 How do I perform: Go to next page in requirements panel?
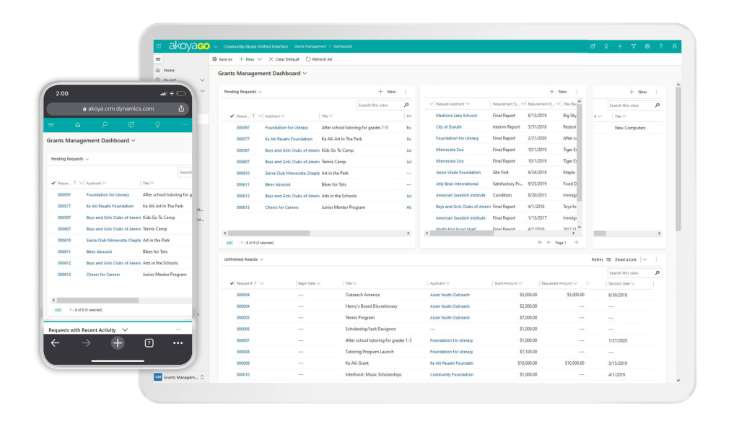click(576, 243)
